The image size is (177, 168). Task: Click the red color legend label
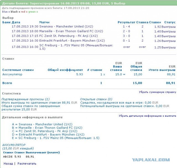(x=23, y=12)
